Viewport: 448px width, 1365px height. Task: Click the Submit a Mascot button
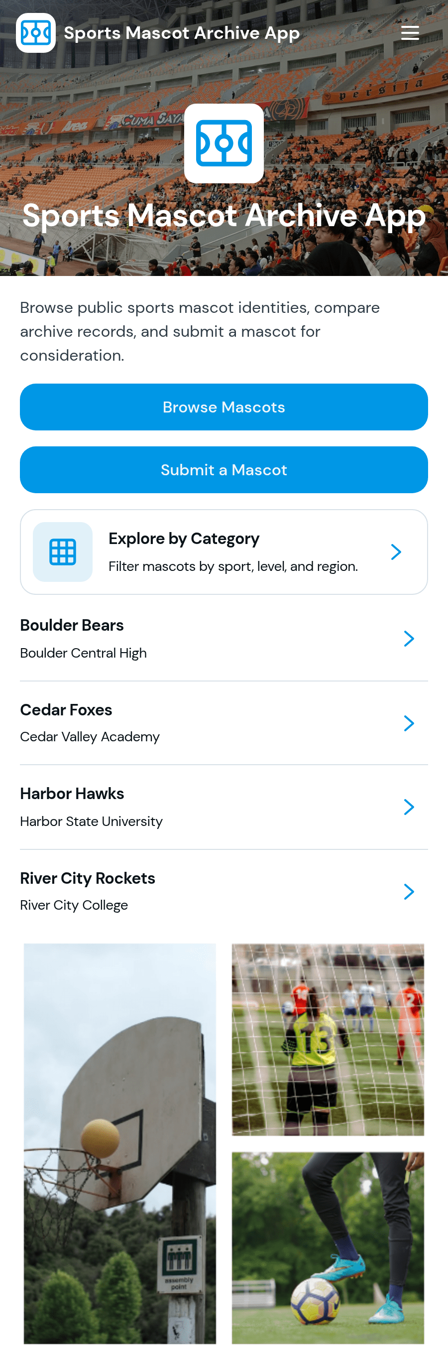pos(224,469)
